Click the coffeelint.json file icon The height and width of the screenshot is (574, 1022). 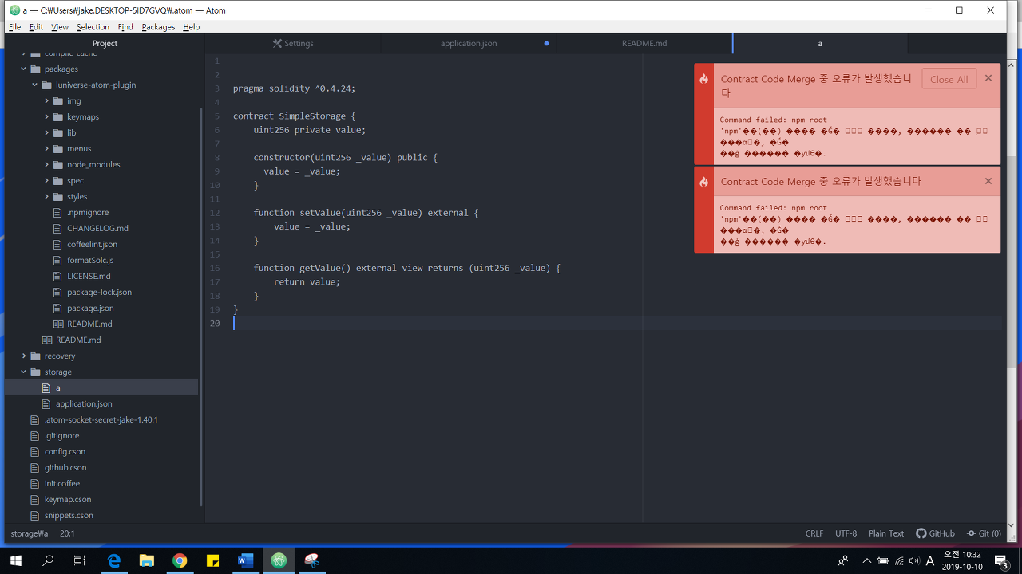(57, 244)
